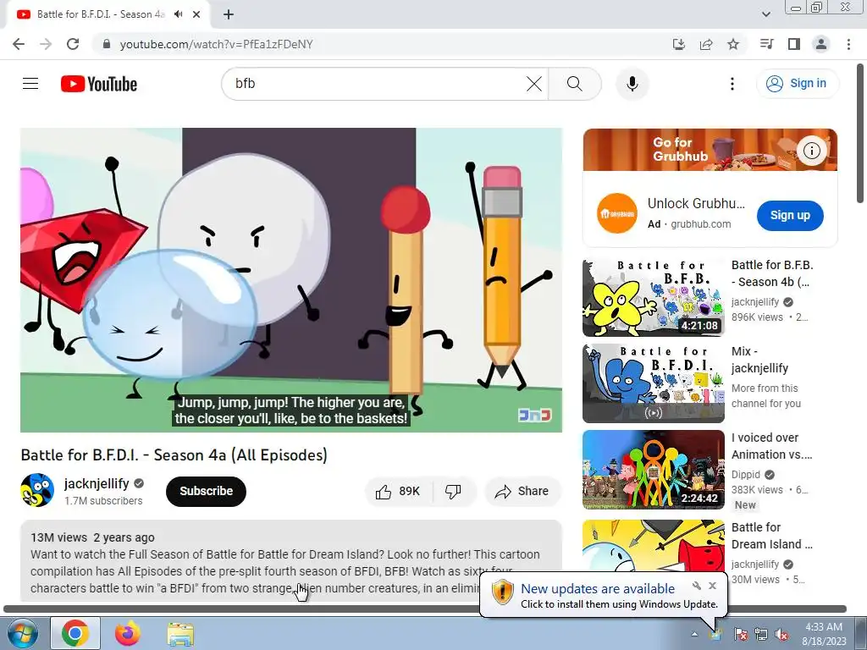Open network tray icon
This screenshot has height=650, width=867.
(761, 635)
